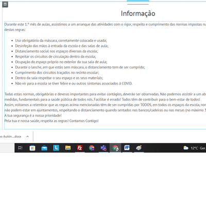
Task: Open Task View on the taskbar
Action: pos(20,148)
